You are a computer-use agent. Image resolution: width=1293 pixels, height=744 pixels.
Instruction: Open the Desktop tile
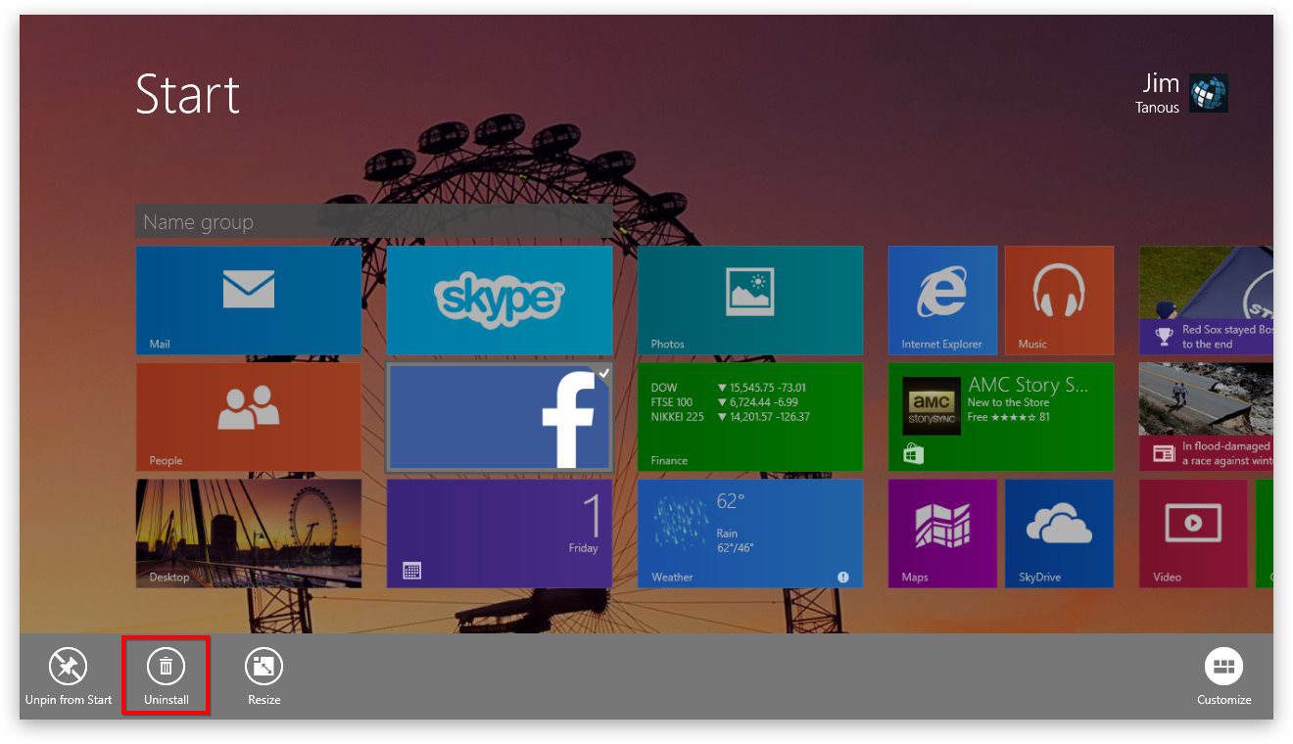pos(249,534)
